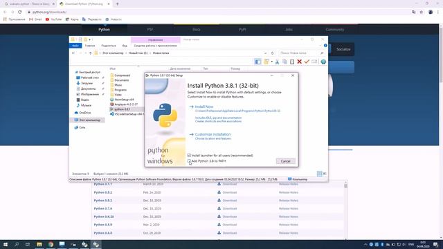Reload the browser page
443x249 pixels.
pyautogui.click(x=20, y=12)
